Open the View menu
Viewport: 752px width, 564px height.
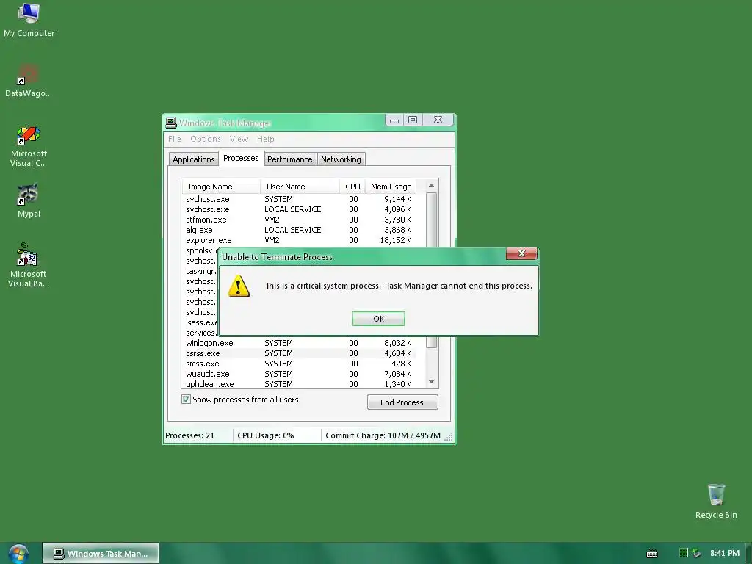pos(239,139)
